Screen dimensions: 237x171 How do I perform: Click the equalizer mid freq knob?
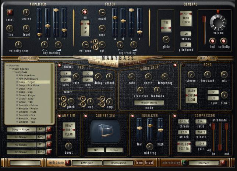(150, 146)
